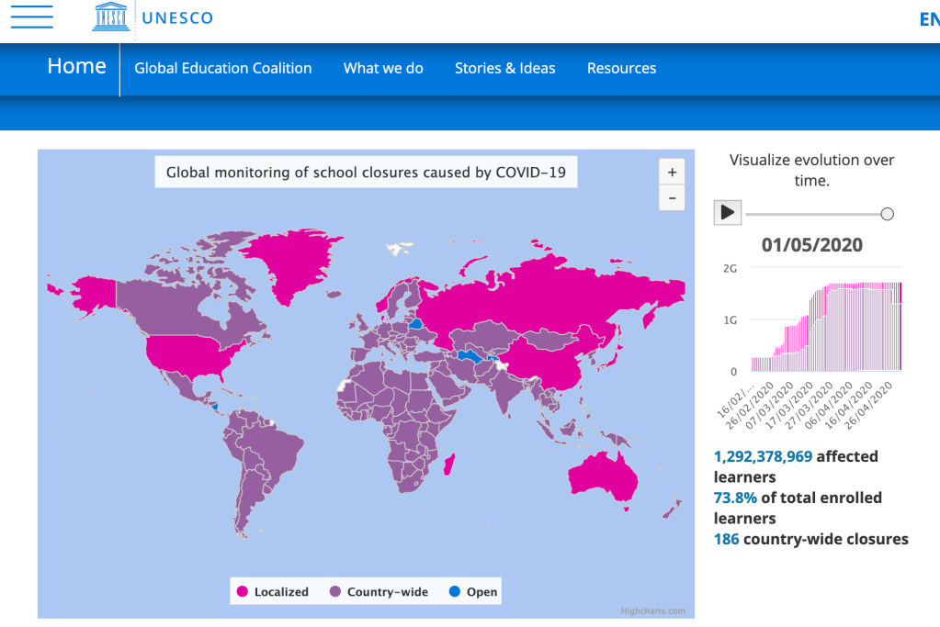The width and height of the screenshot is (940, 627).
Task: Toggle the Localized legend series
Action: click(x=272, y=592)
